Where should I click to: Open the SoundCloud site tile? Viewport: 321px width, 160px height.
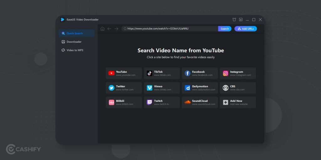[200, 102]
